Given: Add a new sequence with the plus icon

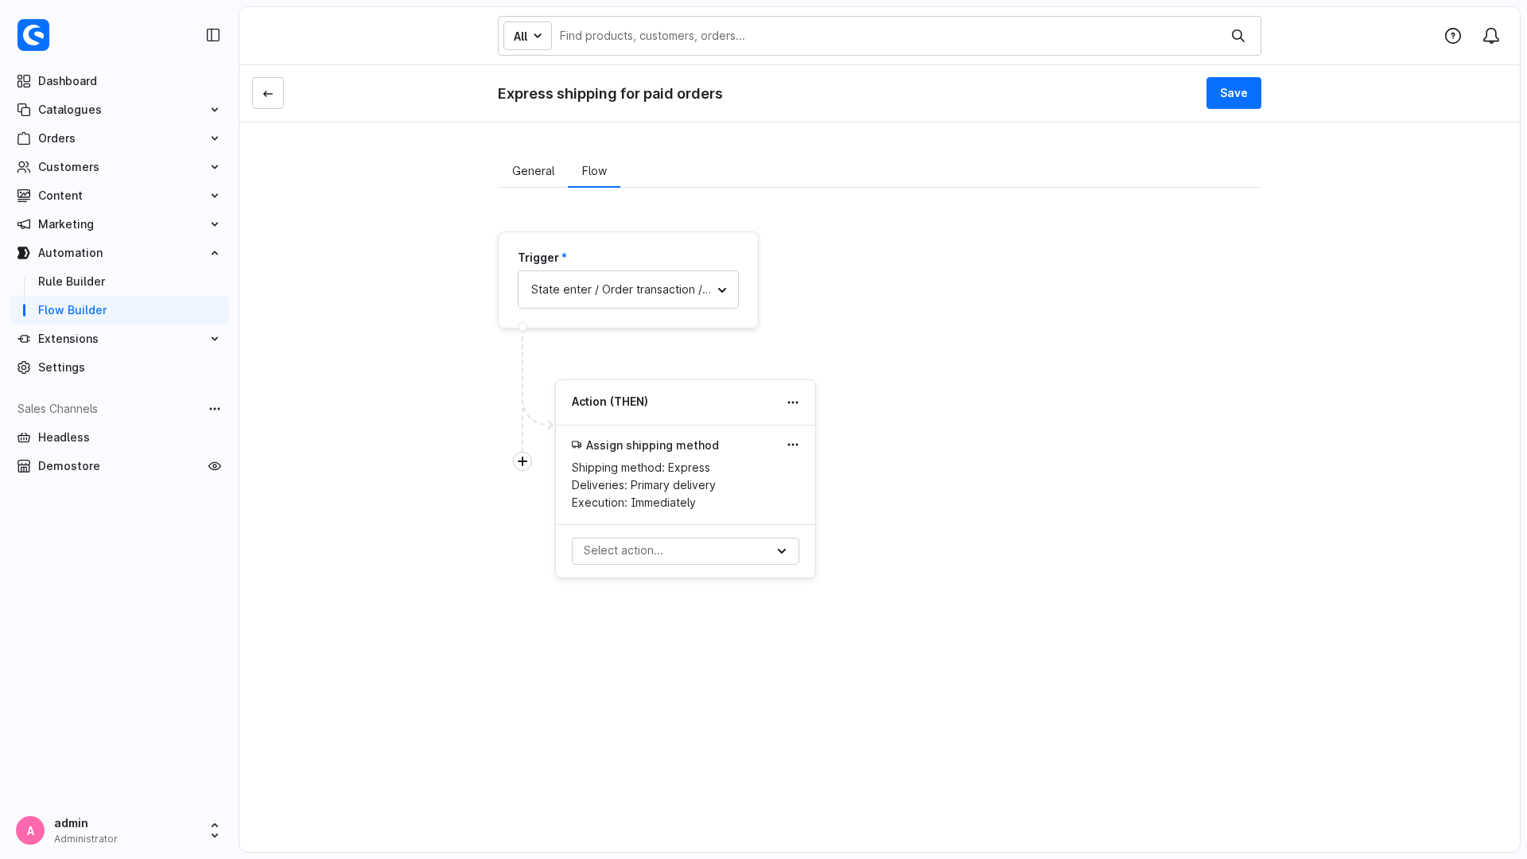Looking at the screenshot, I should click(x=523, y=461).
